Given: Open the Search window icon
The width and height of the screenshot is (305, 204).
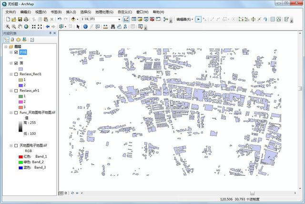Looking at the screenshot, I should pos(146,19).
